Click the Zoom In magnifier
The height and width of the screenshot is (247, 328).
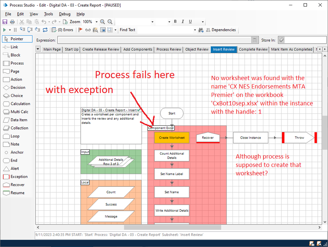102,22
